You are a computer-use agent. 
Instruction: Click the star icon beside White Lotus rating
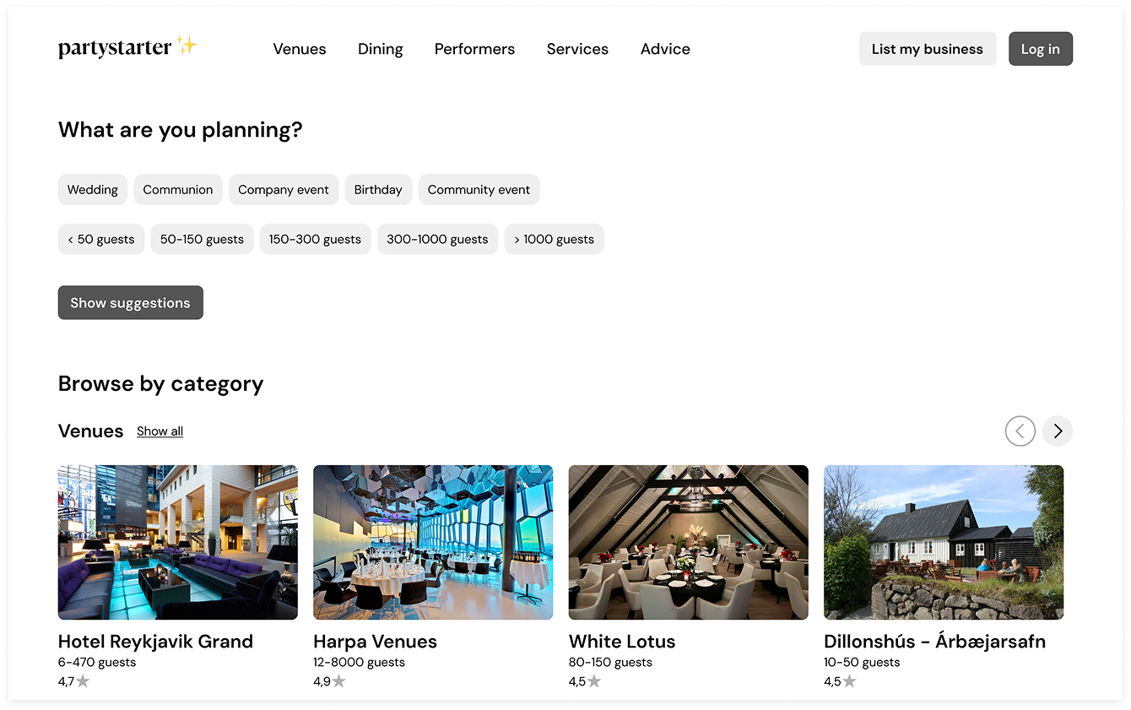click(593, 681)
